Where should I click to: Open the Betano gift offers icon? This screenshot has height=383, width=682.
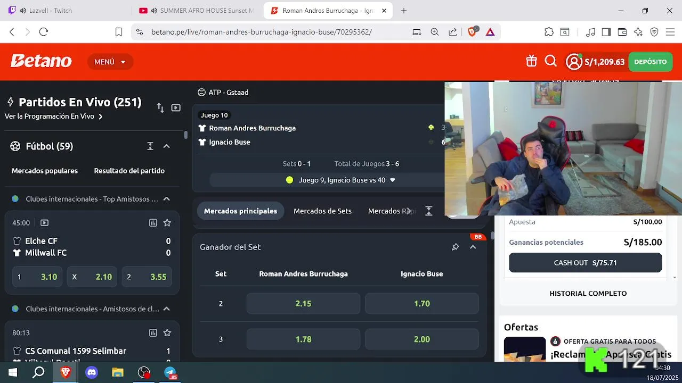coord(531,62)
